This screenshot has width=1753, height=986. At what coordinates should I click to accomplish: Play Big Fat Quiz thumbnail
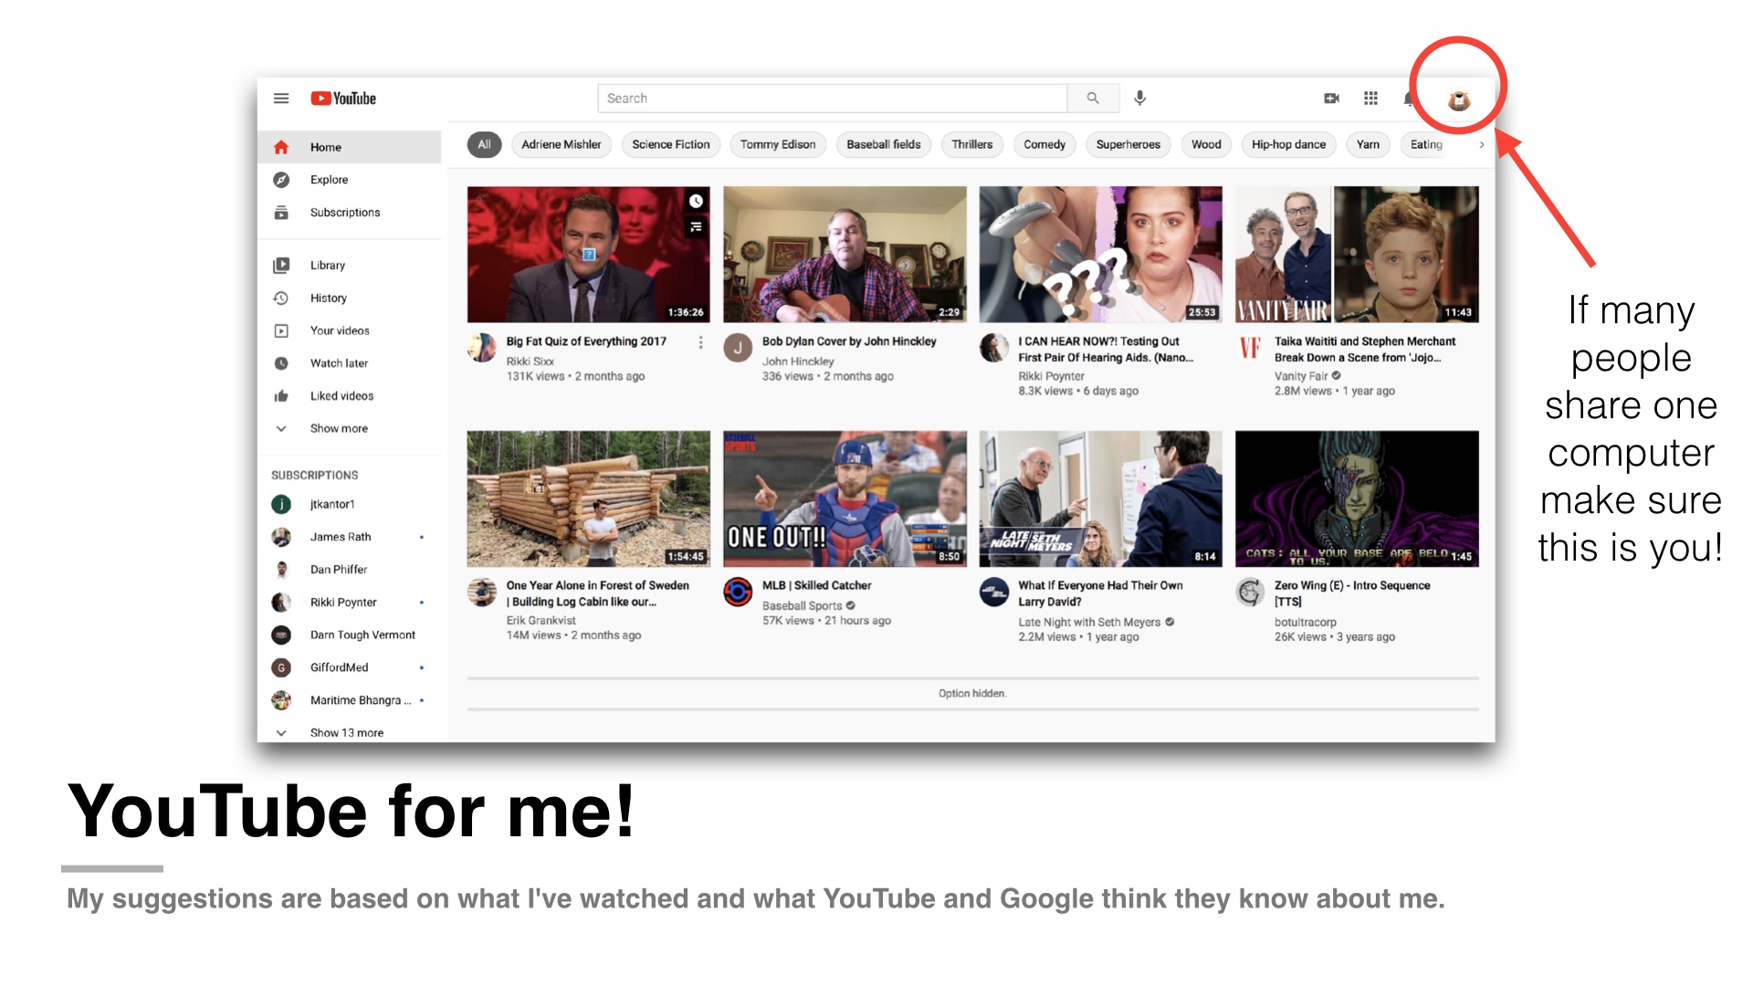point(588,255)
